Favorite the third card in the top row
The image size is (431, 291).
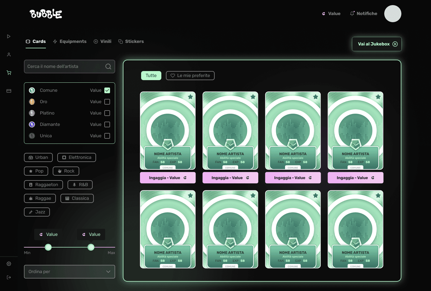coord(316,97)
